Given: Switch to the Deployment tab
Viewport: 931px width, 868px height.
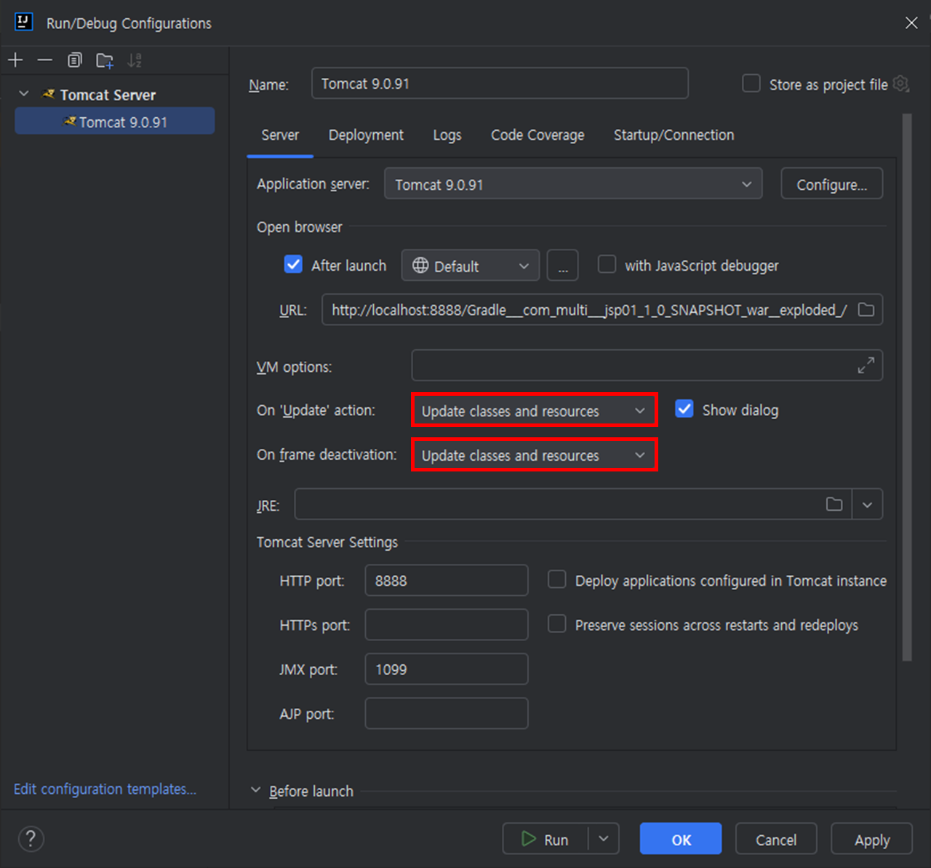Looking at the screenshot, I should (366, 135).
